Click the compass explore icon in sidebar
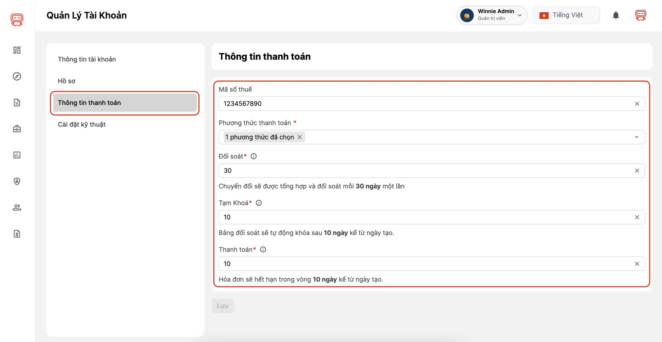Viewport: 662px width, 342px height. [x=17, y=76]
